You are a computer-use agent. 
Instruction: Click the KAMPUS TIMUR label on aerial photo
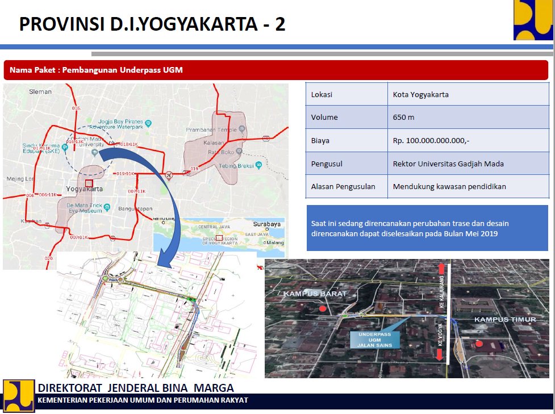click(505, 320)
